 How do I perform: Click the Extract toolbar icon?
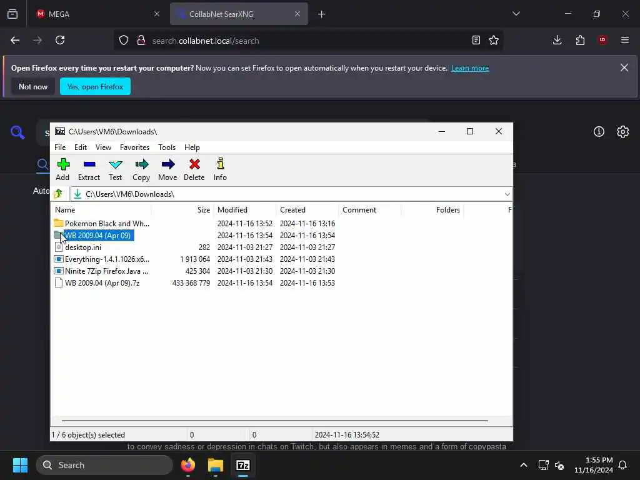click(x=89, y=169)
